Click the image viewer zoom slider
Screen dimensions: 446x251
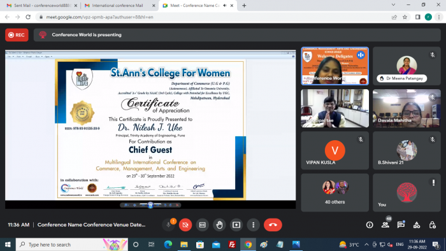150,205
